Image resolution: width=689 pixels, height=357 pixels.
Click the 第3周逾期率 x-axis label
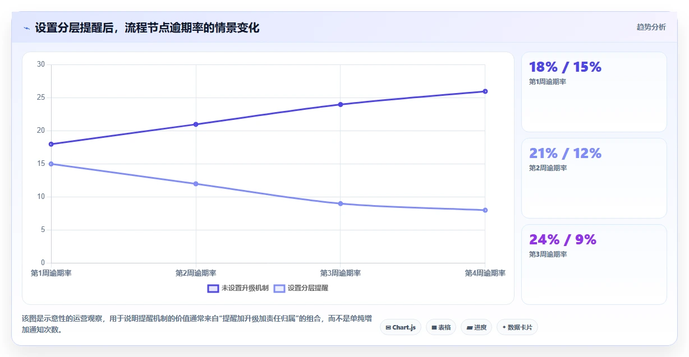(x=341, y=273)
